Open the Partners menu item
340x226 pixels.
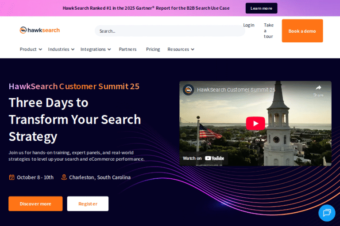point(127,49)
